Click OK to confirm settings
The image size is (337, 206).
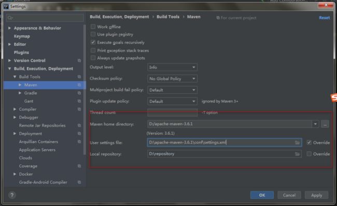pos(262,195)
